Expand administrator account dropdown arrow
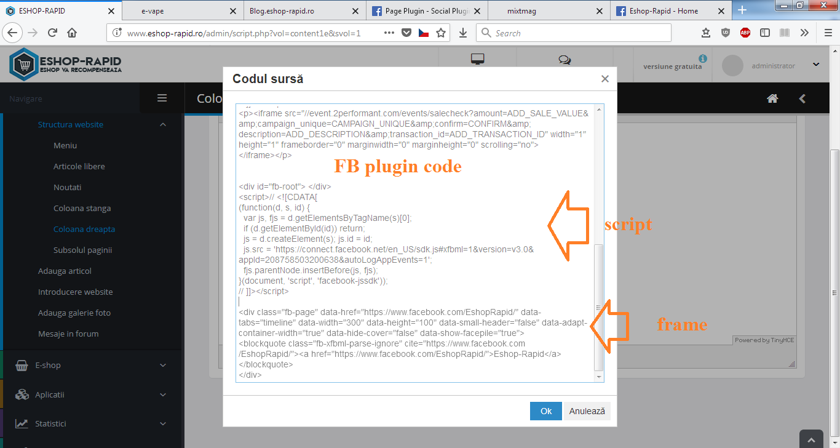Viewport: 840px width, 448px height. [816, 65]
